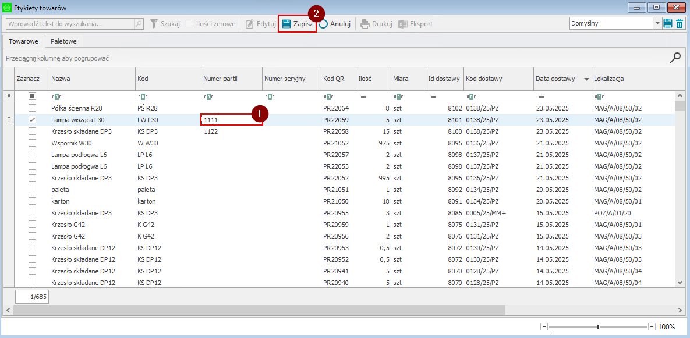The width and height of the screenshot is (690, 338).
Task: Click the Zapisz save button
Action: coord(297,24)
